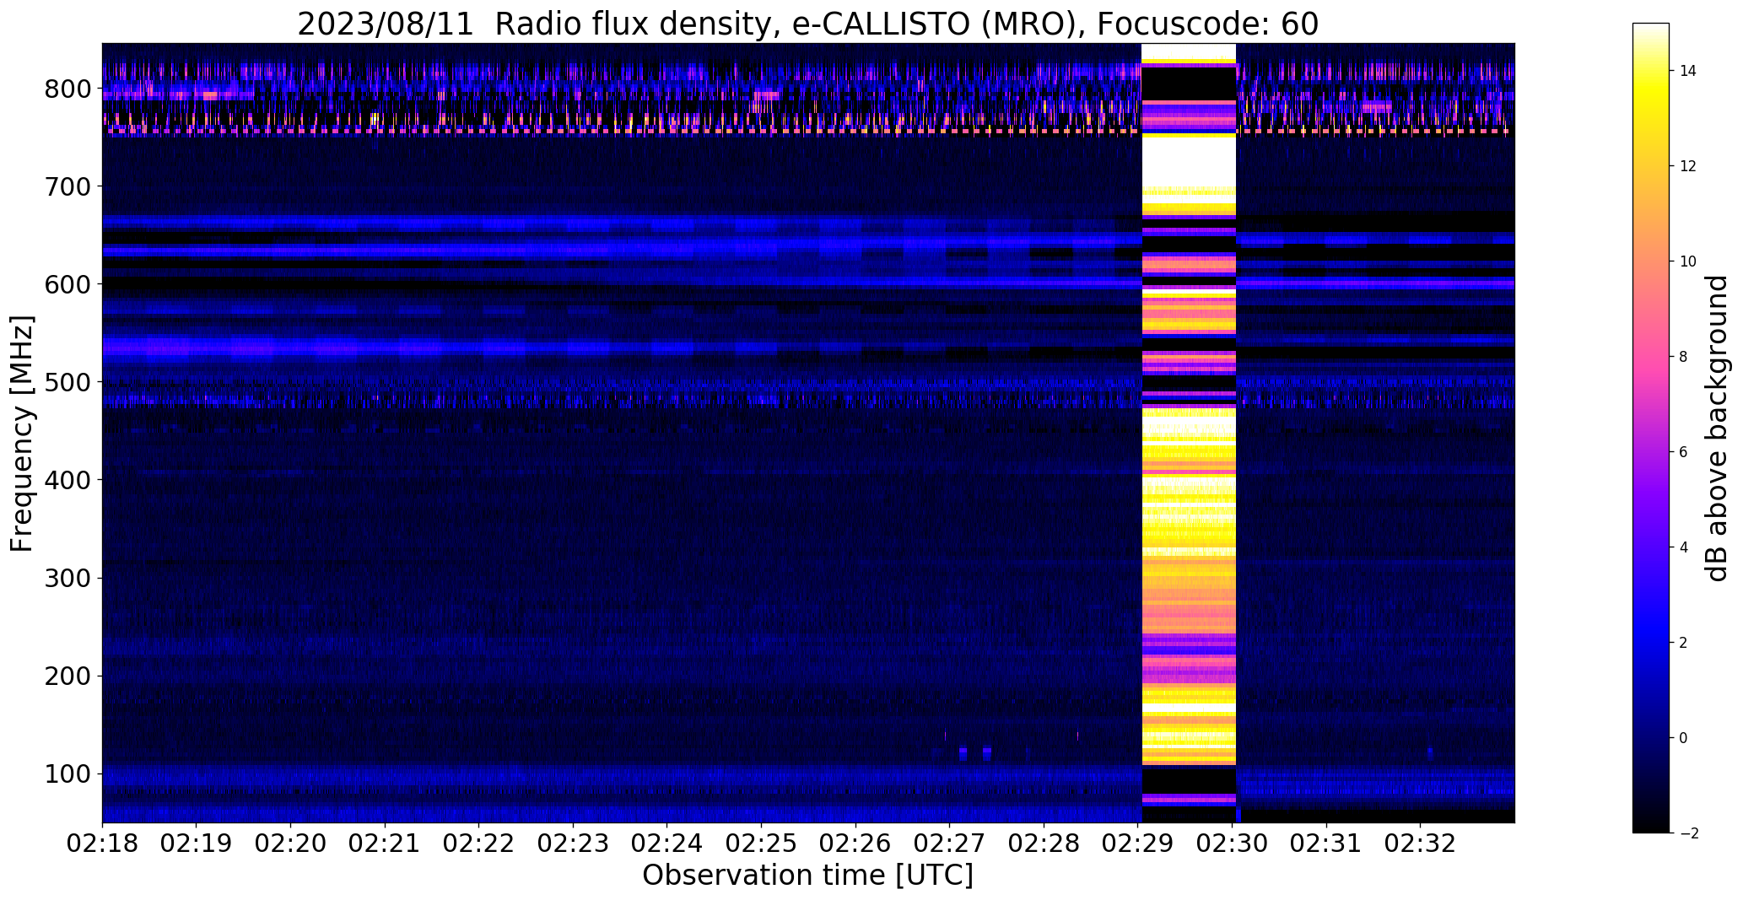
Task: Click the 02:18 time tick label
Action: point(102,843)
